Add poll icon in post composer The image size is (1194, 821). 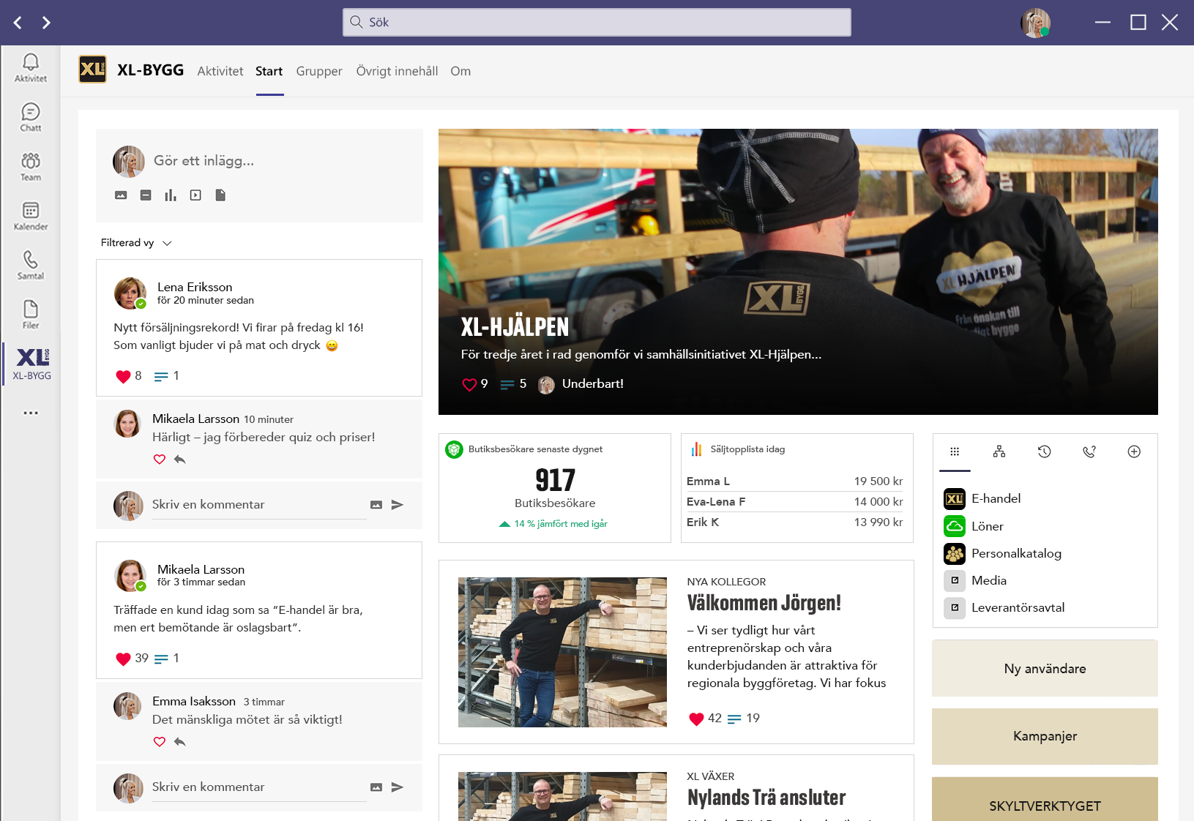pos(171,195)
